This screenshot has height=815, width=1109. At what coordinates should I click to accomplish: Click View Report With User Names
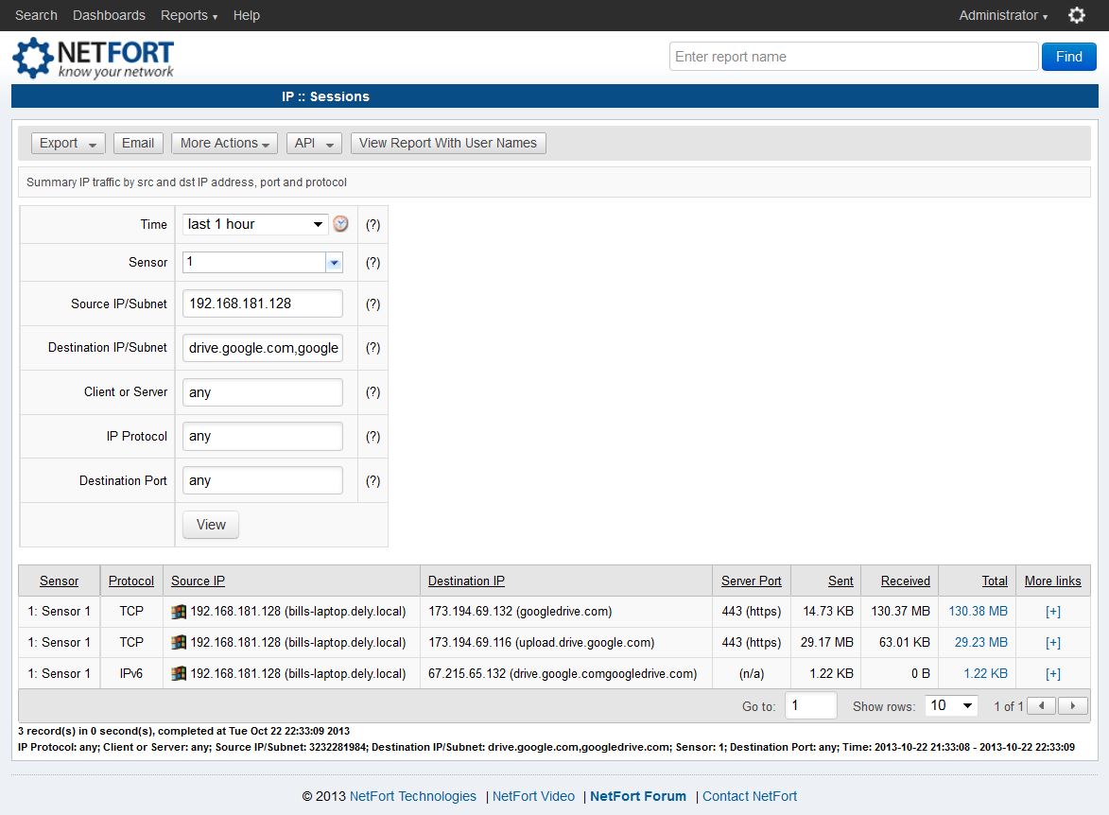pyautogui.click(x=448, y=143)
